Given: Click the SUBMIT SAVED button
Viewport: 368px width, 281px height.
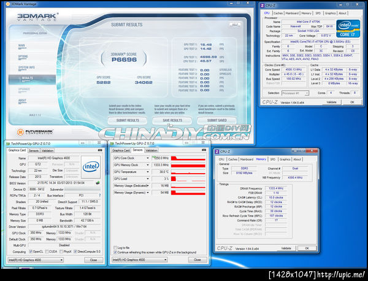Looking at the screenshot, I should 217,120.
